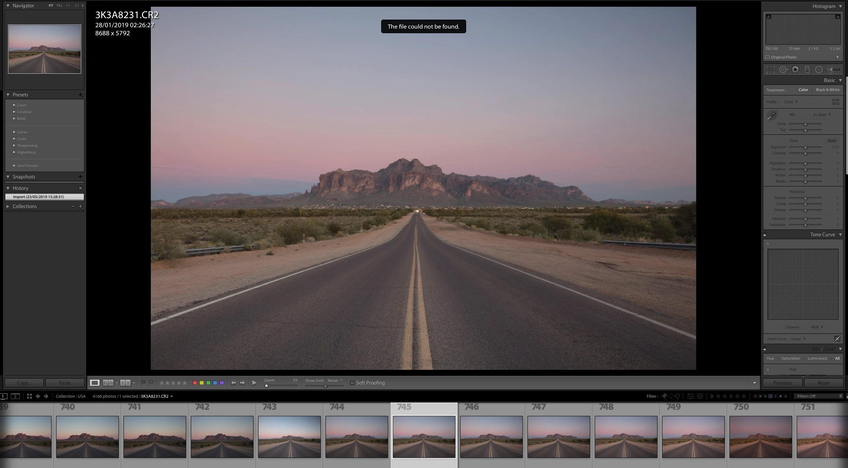
Task: Switch treatment to Black & White
Action: pos(827,90)
